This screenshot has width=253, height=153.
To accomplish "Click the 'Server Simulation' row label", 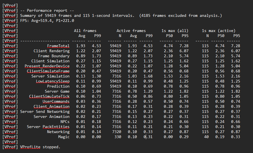I will (50, 76).
